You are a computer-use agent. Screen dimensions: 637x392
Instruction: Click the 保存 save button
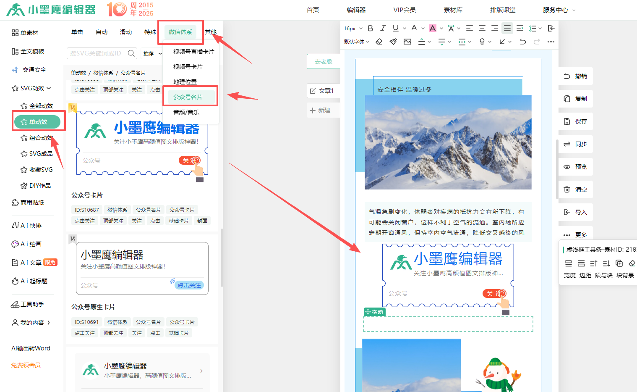(576, 121)
